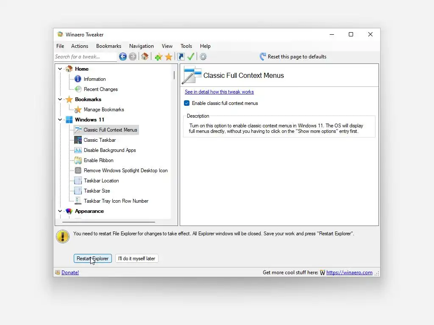Uncheck Enable classic full context menus
434x325 pixels.
pyautogui.click(x=187, y=103)
